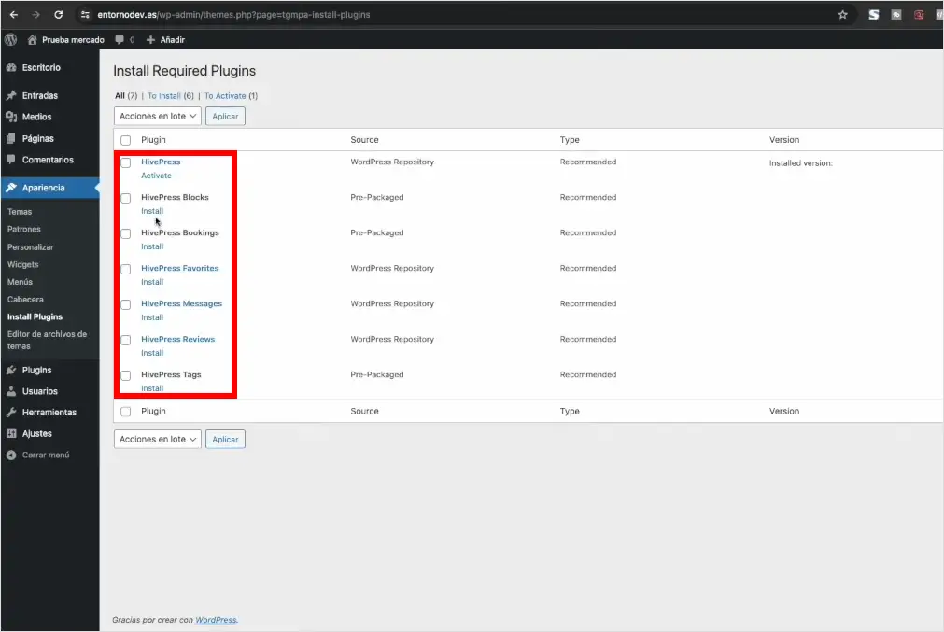This screenshot has width=944, height=632.
Task: Open the HivePress Reviews plugin name link
Action: (x=177, y=340)
